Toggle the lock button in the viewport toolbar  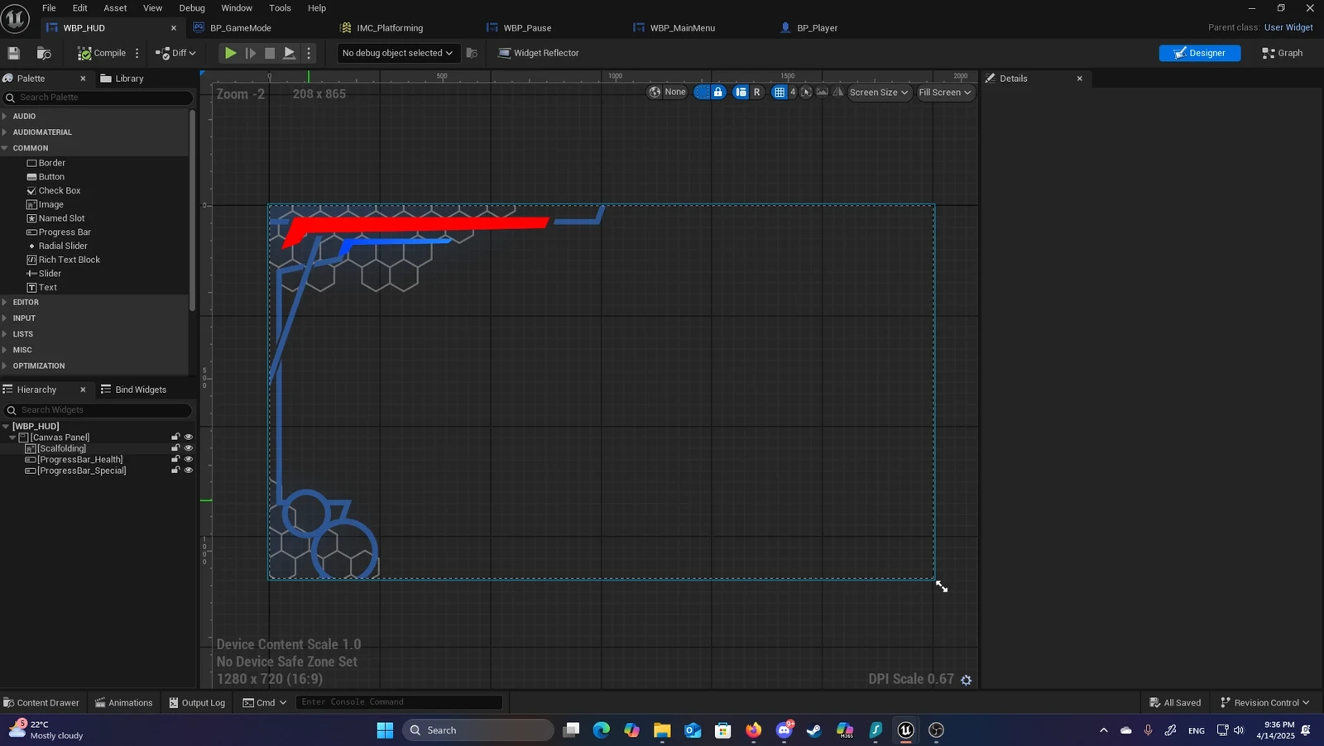click(718, 92)
